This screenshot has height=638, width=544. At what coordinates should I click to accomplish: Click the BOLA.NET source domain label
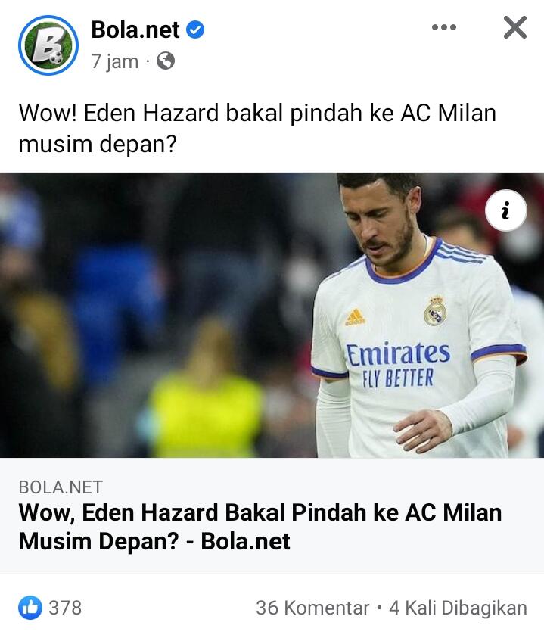click(x=61, y=487)
